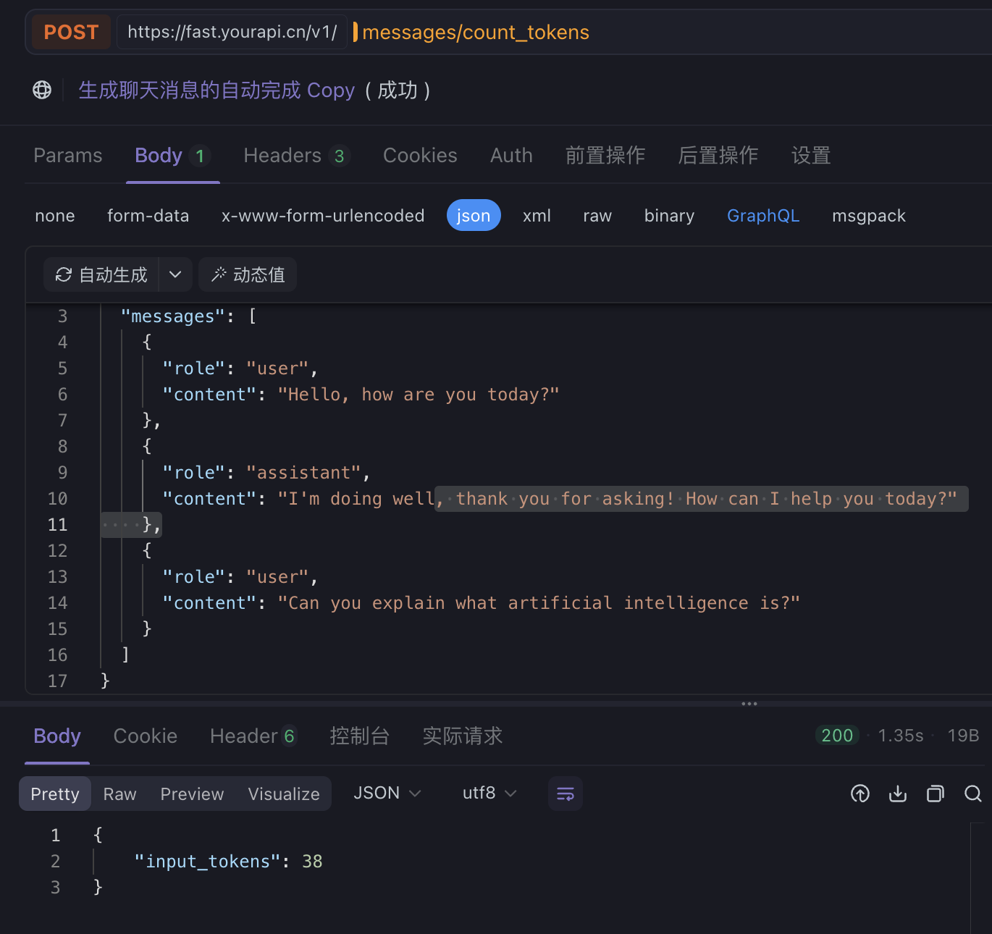Click the 动态值 magic wand button
This screenshot has height=934, width=992.
pos(248,274)
